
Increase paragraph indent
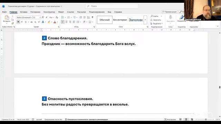click(84, 17)
